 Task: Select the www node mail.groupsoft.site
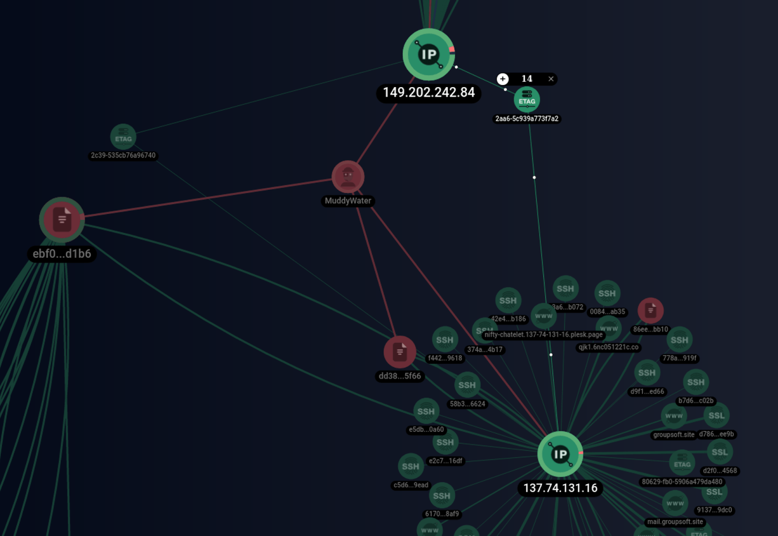[x=675, y=503]
